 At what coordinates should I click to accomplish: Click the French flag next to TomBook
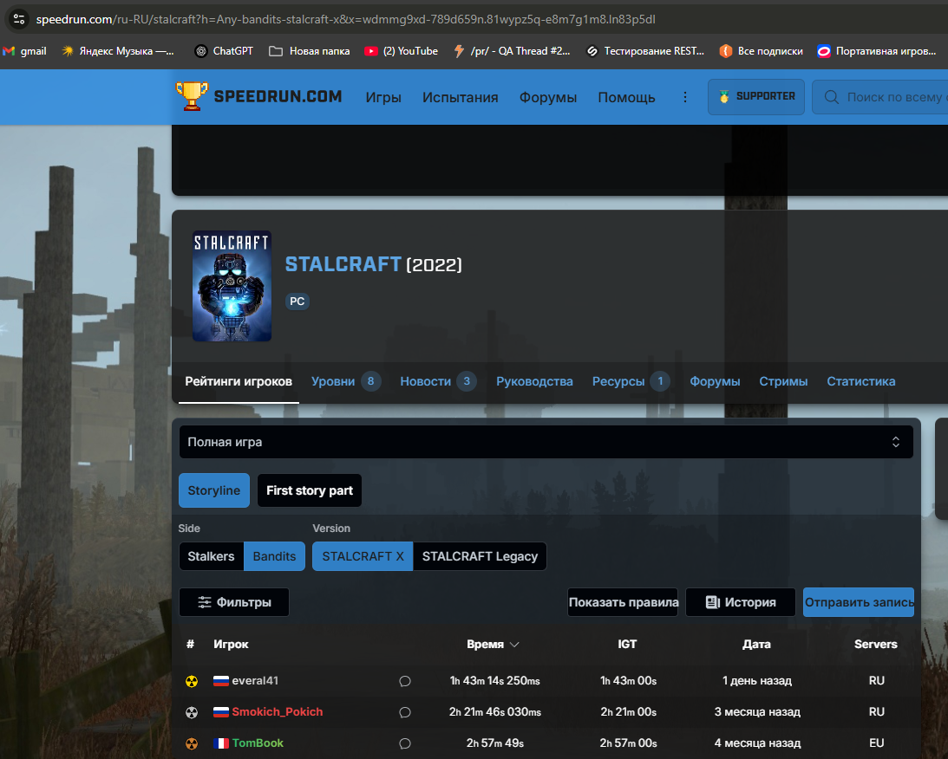(x=220, y=743)
